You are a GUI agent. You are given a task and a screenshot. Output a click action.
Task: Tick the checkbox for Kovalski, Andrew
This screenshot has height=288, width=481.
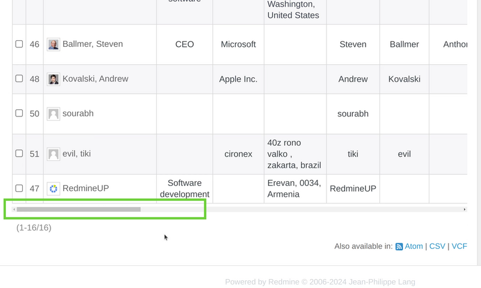pyautogui.click(x=19, y=79)
